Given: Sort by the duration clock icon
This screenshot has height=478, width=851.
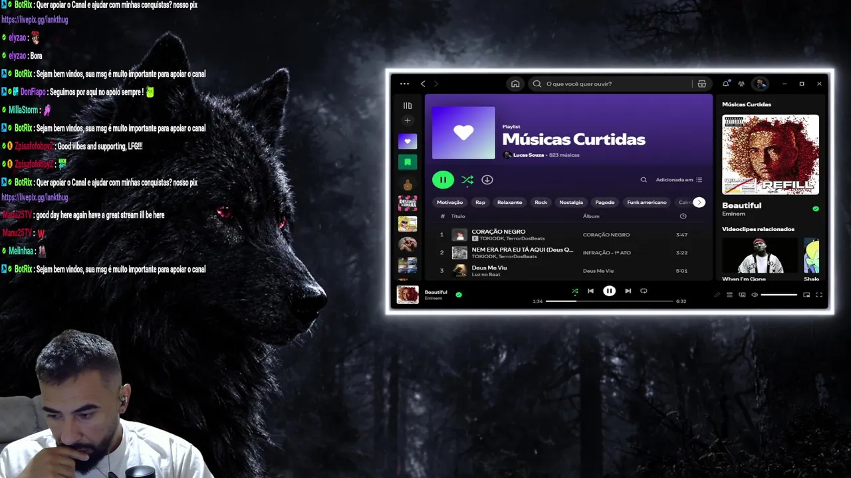Looking at the screenshot, I should click(x=683, y=216).
